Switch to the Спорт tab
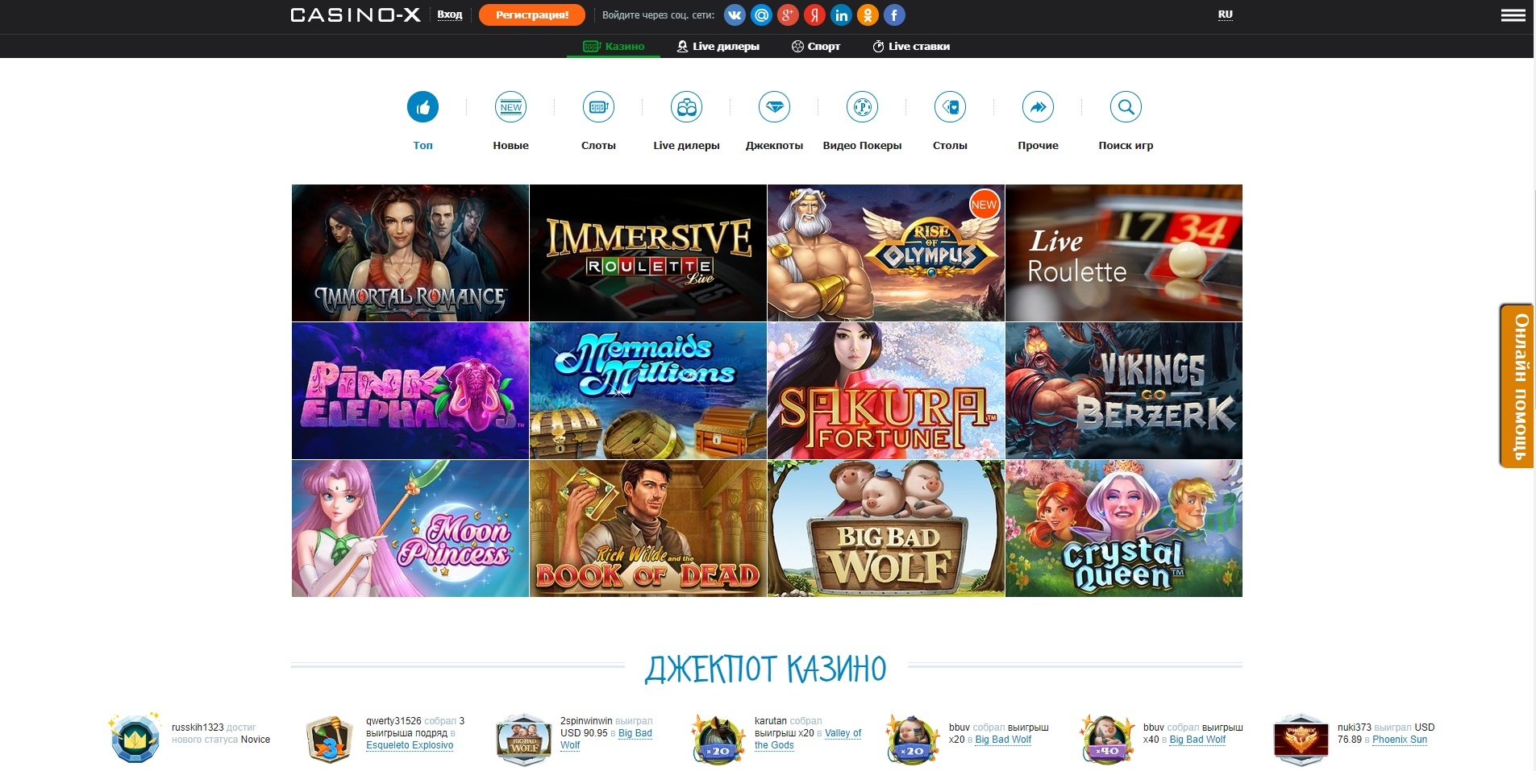1536x771 pixels. pos(814,46)
